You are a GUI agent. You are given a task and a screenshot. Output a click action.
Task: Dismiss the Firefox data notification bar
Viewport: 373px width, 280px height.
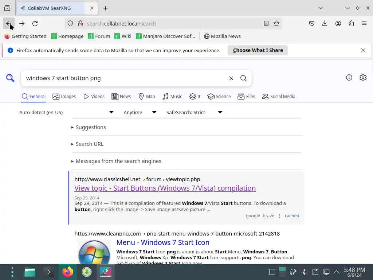pos(363,50)
